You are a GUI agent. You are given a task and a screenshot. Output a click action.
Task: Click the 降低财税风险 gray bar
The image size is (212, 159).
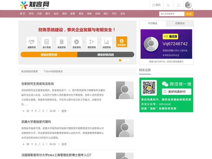click(106, 55)
